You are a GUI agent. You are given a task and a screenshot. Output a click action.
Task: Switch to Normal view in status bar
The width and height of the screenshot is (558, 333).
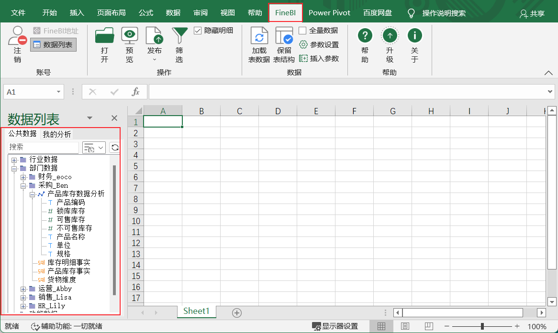[x=381, y=326]
